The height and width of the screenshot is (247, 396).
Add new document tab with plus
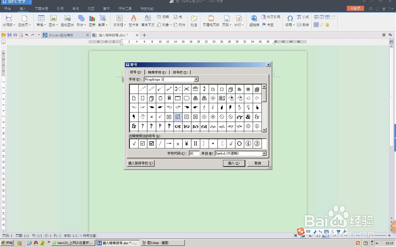(144, 35)
